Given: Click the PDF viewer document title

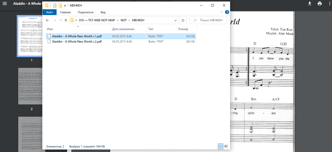Looking at the screenshot, I should pos(28,4).
